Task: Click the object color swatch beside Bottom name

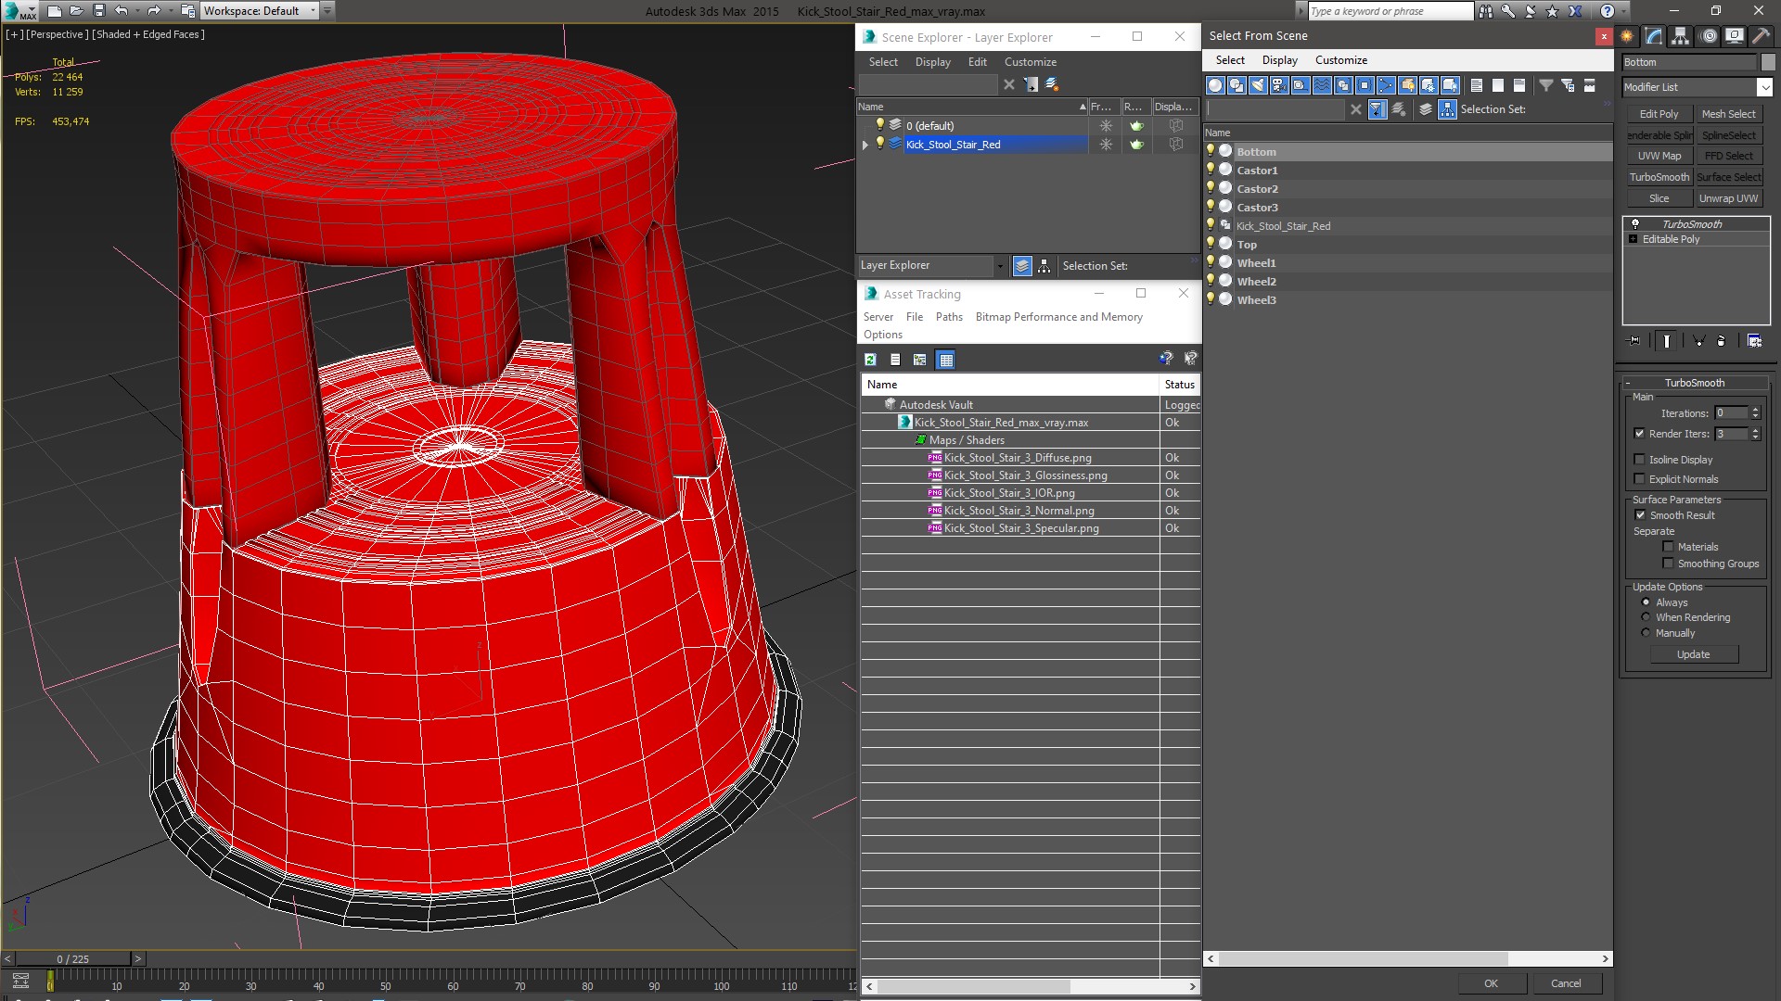Action: (1768, 62)
